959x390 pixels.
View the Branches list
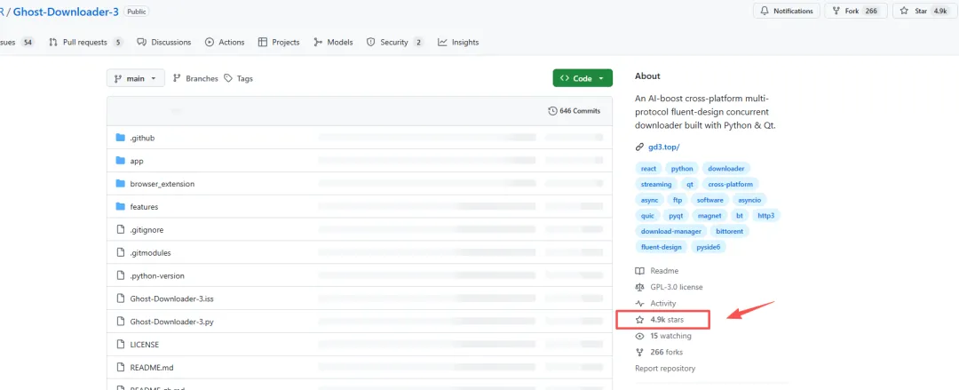(195, 78)
